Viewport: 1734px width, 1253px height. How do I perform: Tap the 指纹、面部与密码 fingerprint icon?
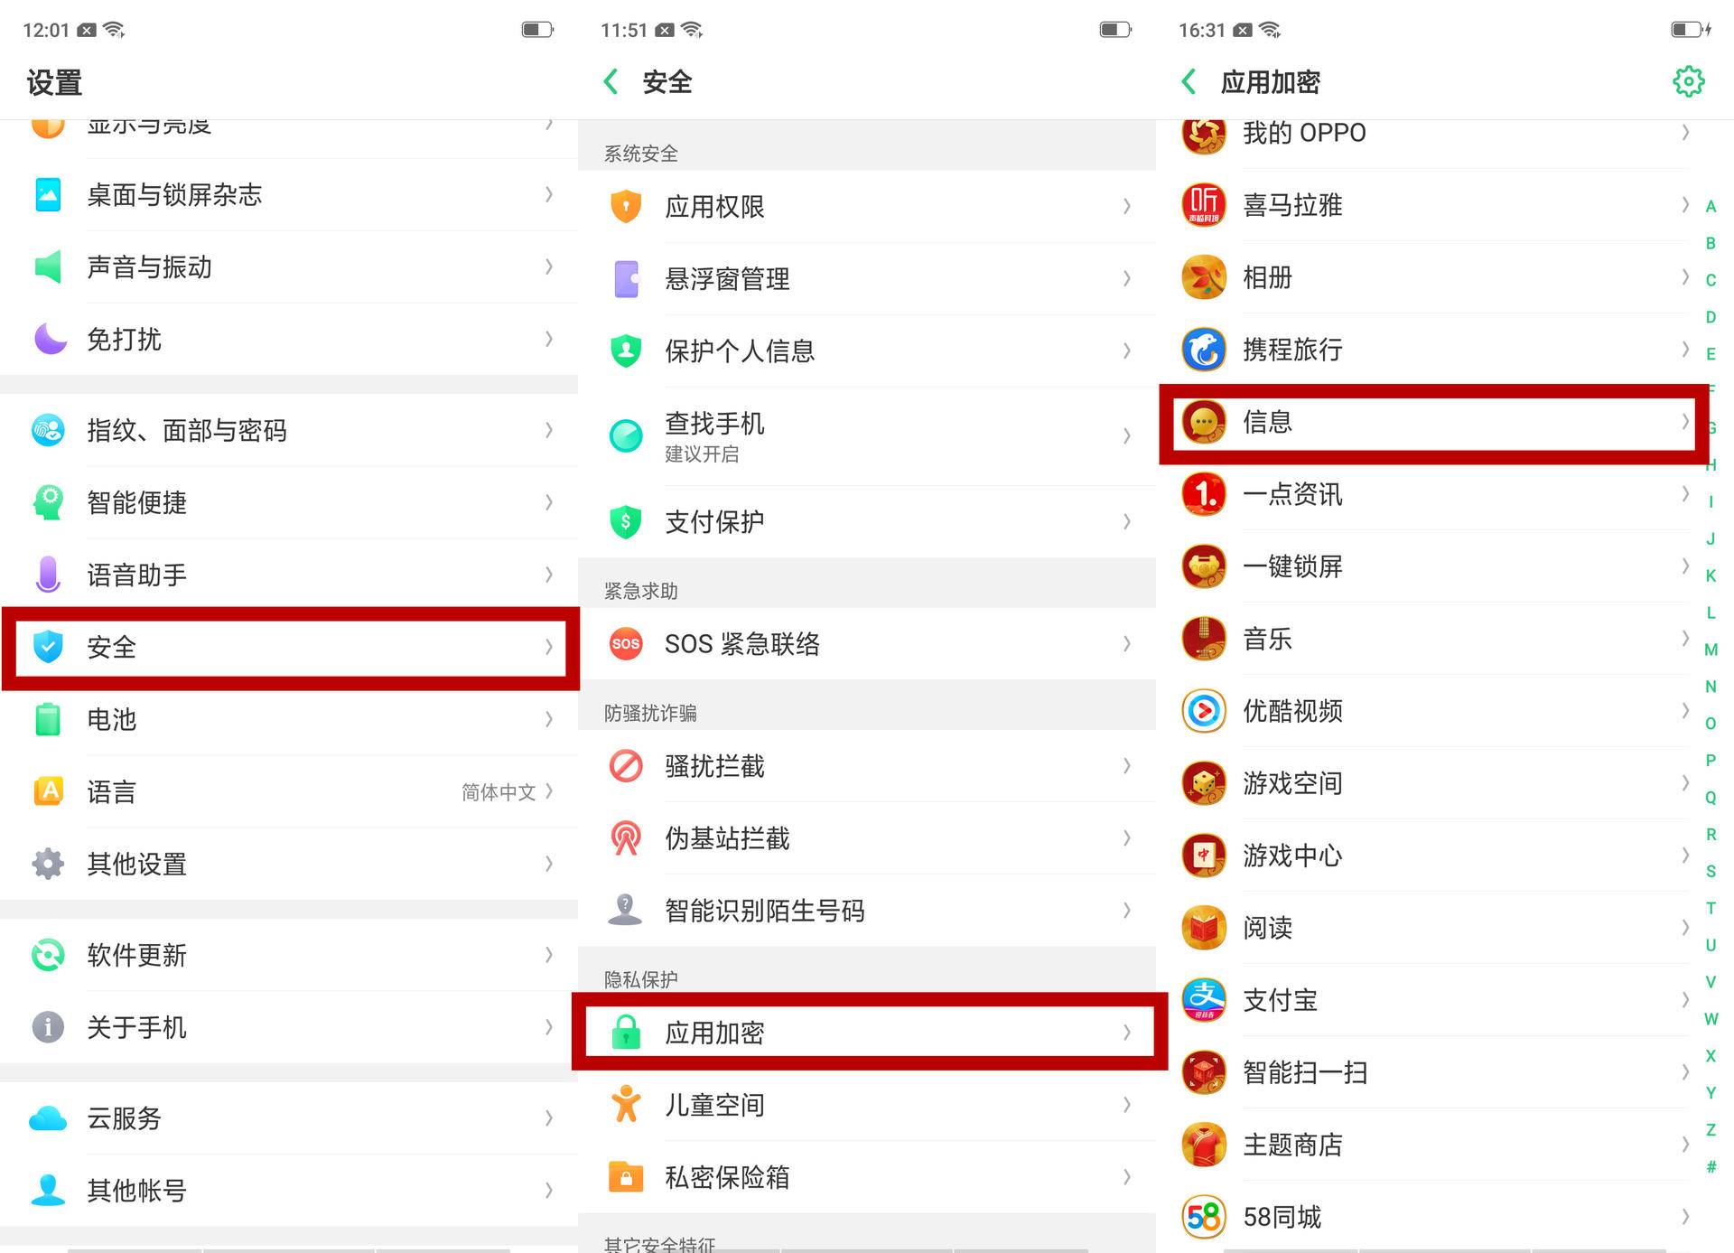[48, 431]
